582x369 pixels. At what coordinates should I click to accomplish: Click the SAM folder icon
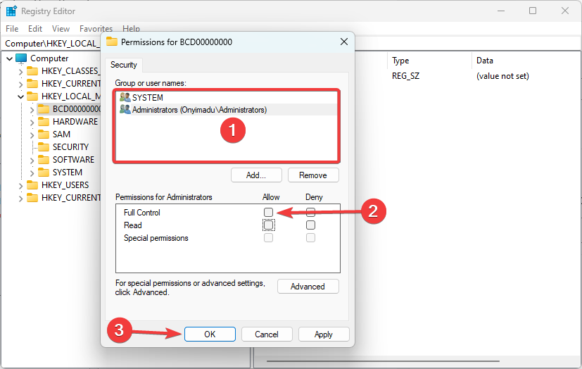pyautogui.click(x=44, y=135)
